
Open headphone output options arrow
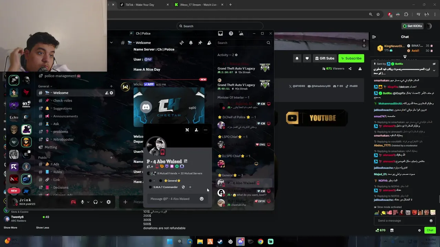[101, 202]
